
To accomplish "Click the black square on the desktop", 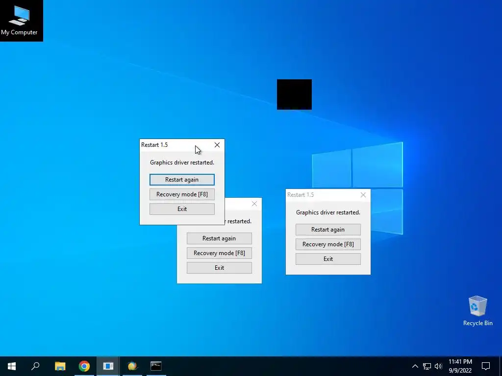I will (x=294, y=94).
